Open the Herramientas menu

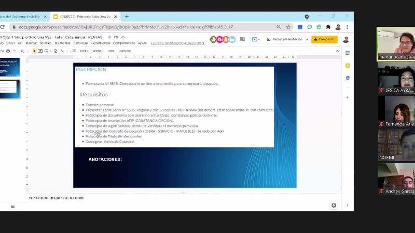point(101,43)
